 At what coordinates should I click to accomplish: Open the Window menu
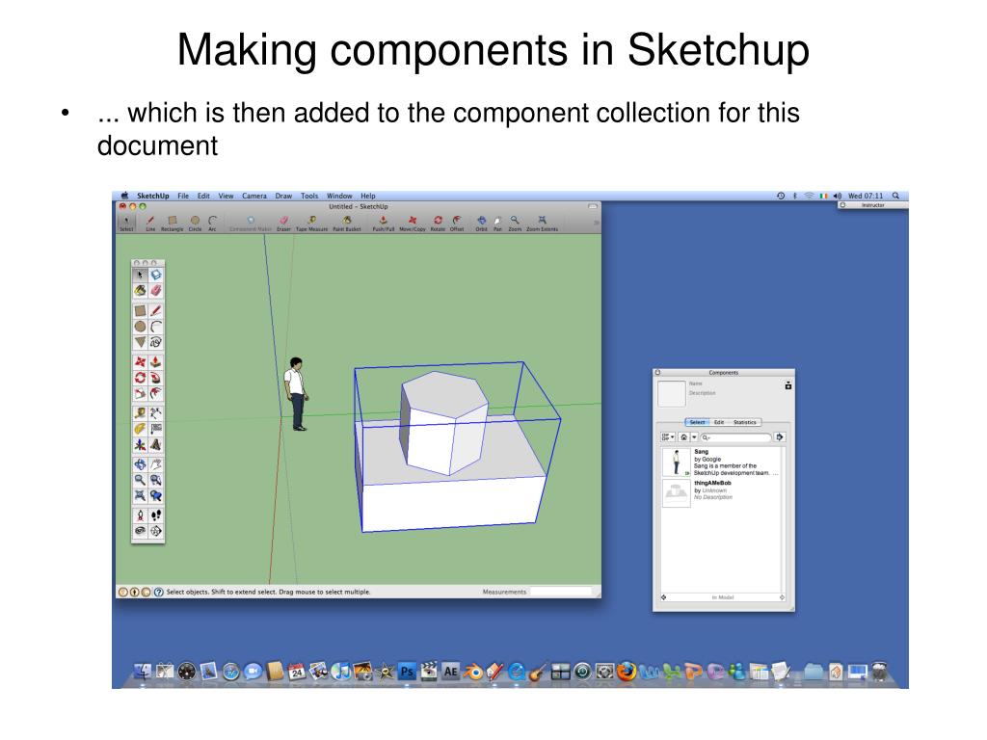339,196
